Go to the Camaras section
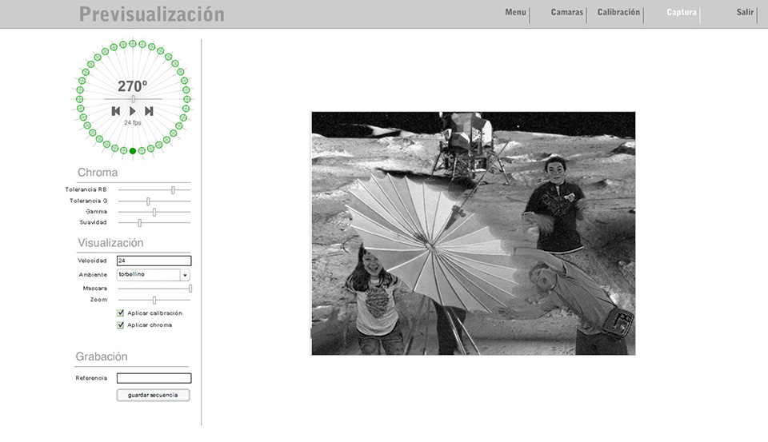The width and height of the screenshot is (768, 442). 566,12
